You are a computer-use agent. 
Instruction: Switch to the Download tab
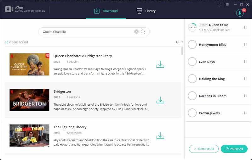point(106,11)
